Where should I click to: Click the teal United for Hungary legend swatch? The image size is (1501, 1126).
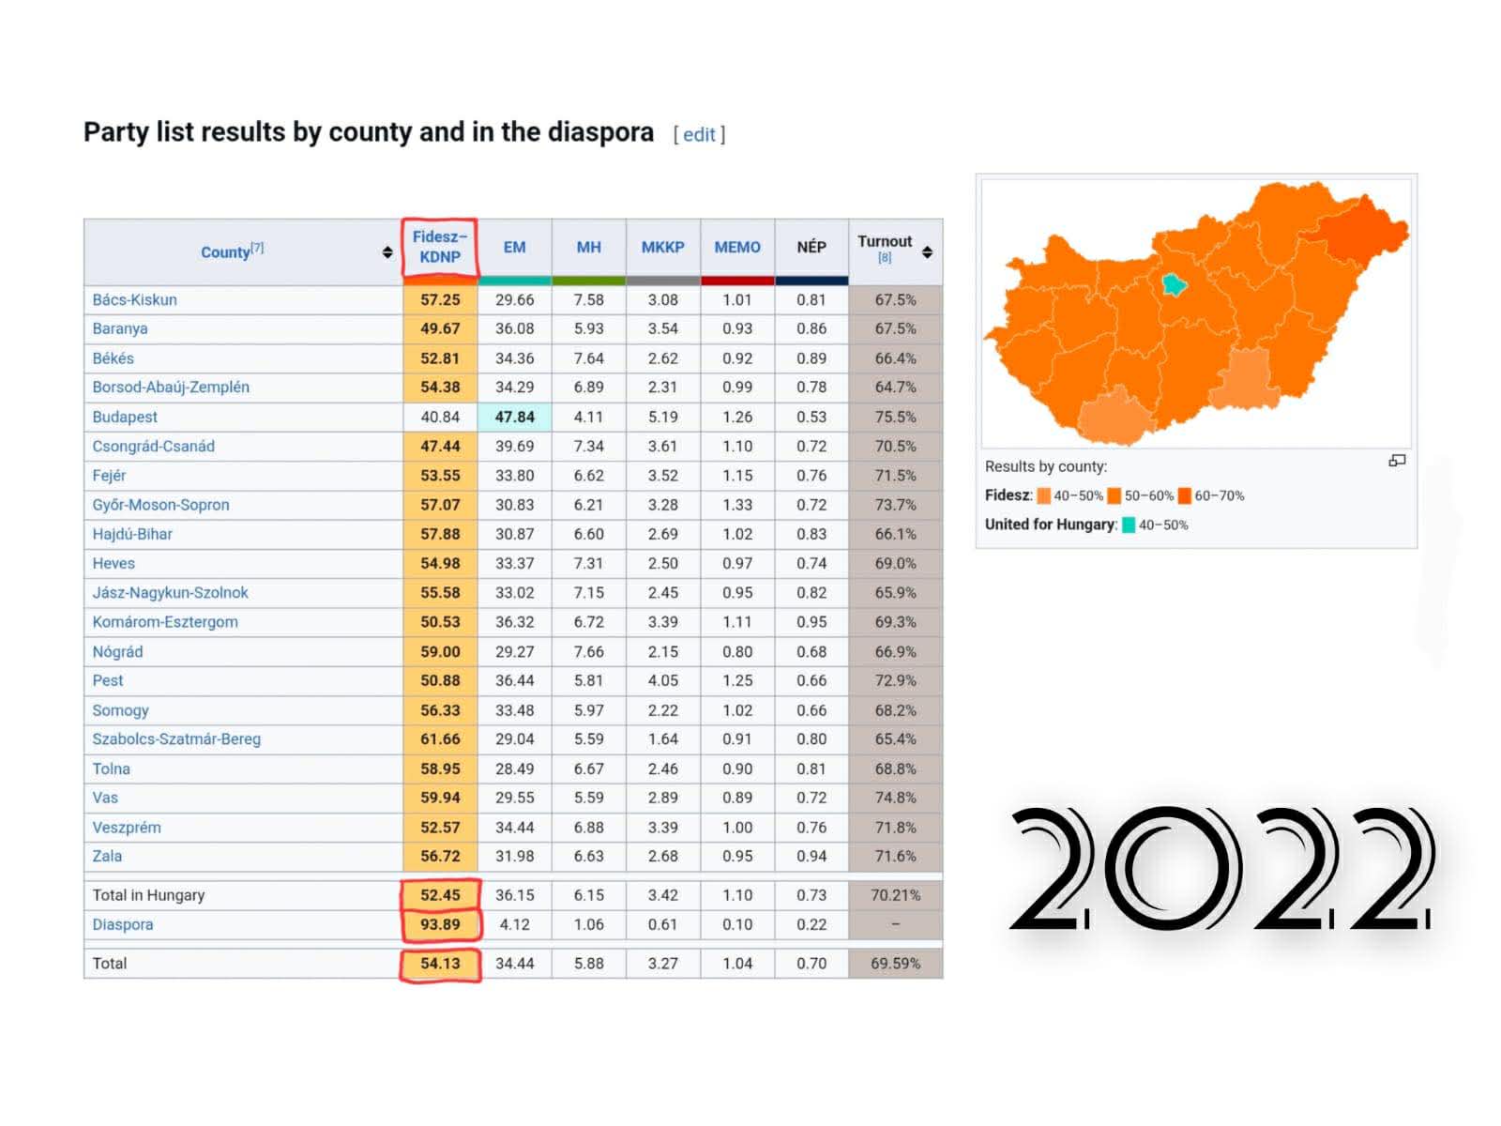click(1129, 525)
